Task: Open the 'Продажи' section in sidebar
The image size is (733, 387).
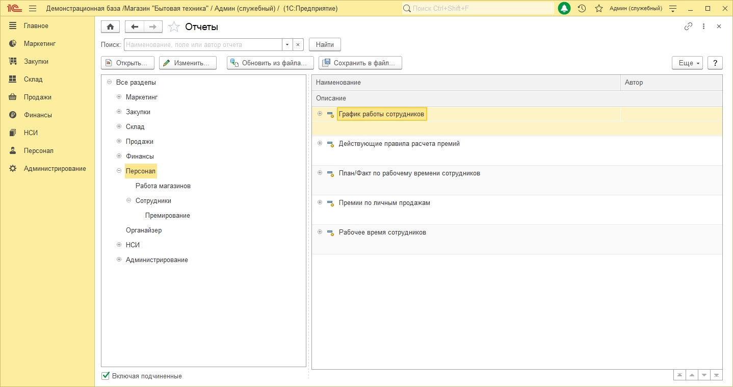Action: (x=37, y=97)
